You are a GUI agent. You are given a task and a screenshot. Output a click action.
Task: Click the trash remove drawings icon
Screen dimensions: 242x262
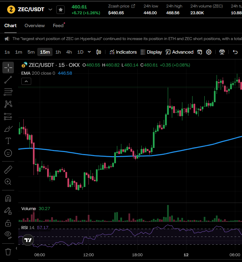pos(8,251)
